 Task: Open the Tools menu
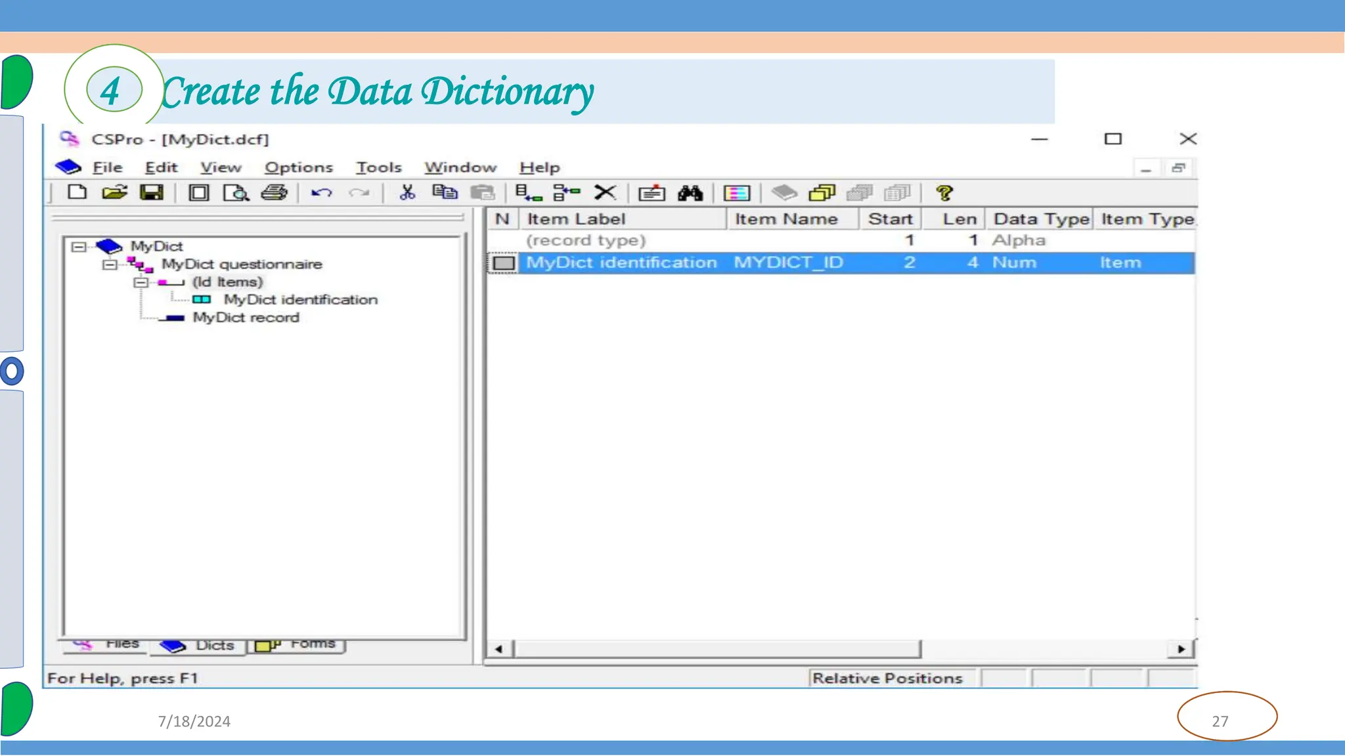(x=379, y=167)
